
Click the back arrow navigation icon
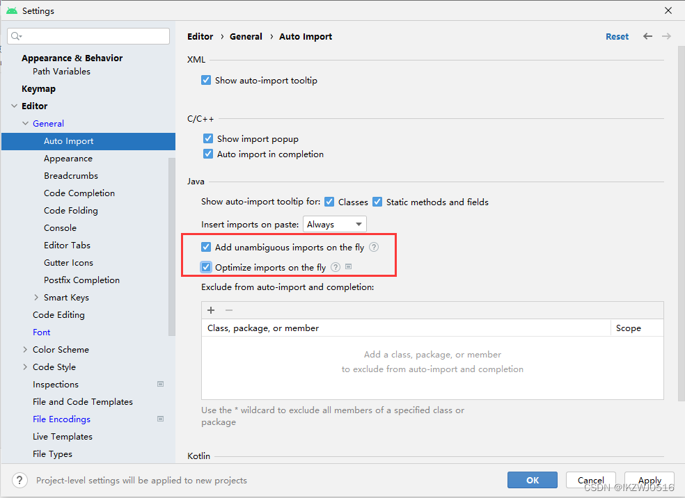(647, 36)
